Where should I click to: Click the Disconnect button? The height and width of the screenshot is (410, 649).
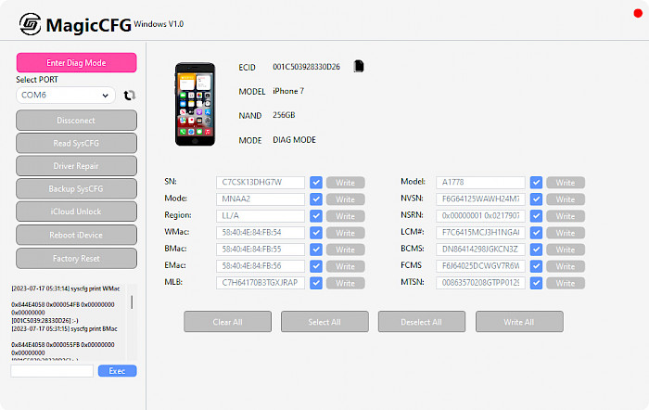pyautogui.click(x=77, y=120)
